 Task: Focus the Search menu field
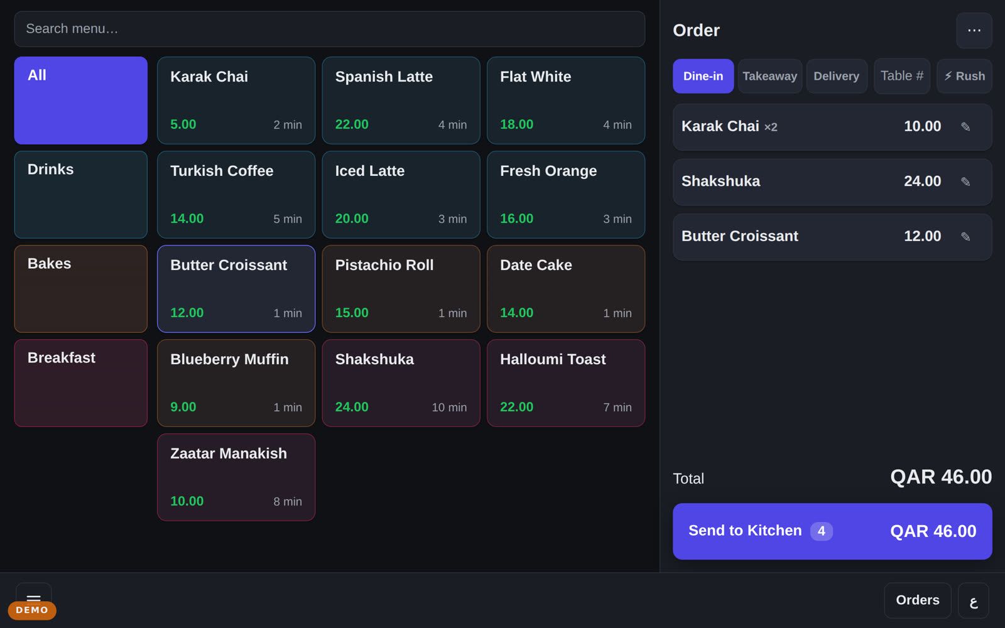(x=330, y=29)
